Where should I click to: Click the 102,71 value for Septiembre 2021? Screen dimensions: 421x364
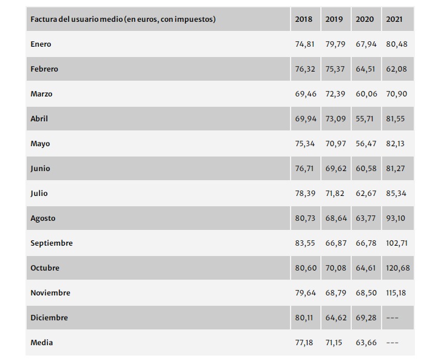(396, 243)
